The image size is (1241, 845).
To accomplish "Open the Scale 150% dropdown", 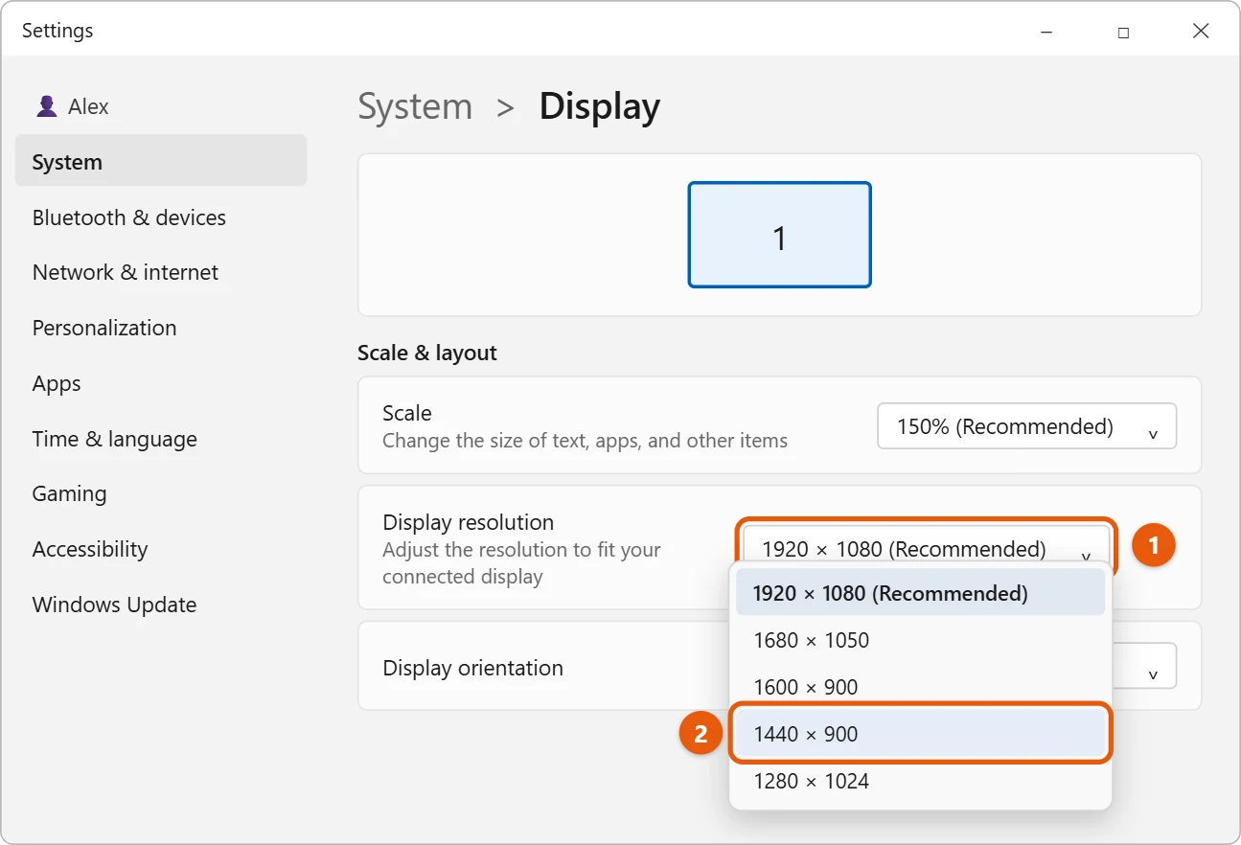I will click(1026, 426).
